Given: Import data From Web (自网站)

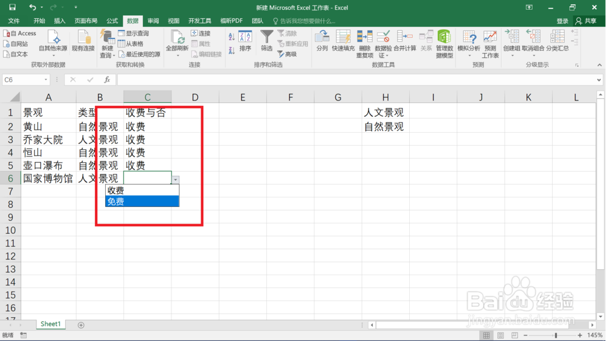Looking at the screenshot, I should tap(16, 44).
